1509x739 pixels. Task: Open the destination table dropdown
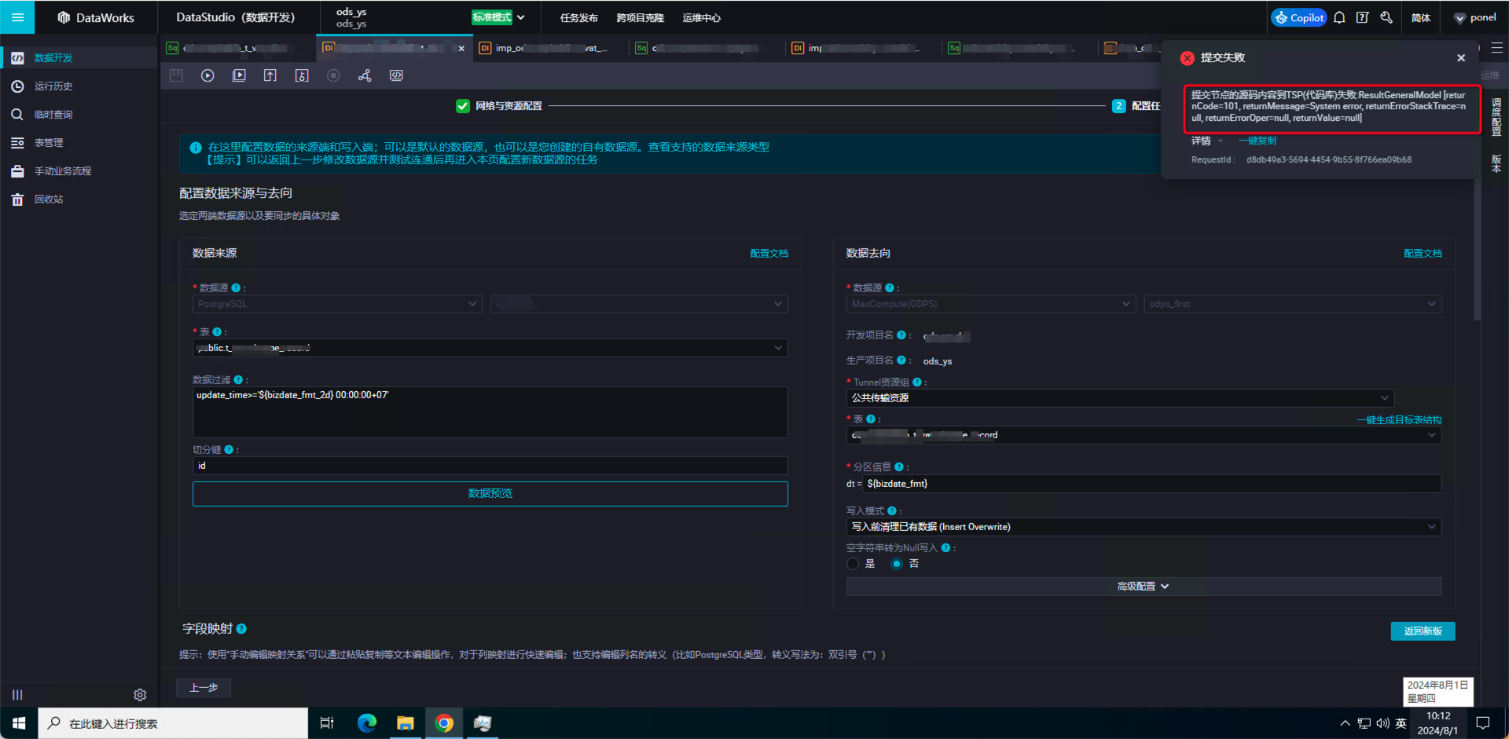pos(1144,435)
